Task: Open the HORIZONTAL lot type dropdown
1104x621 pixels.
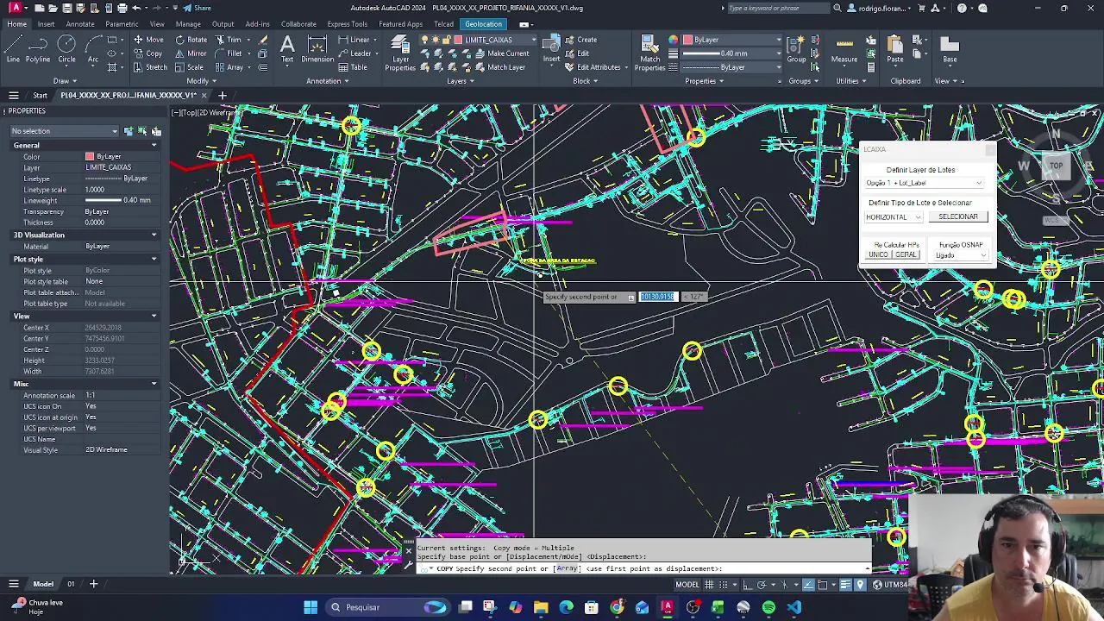Action: click(894, 217)
